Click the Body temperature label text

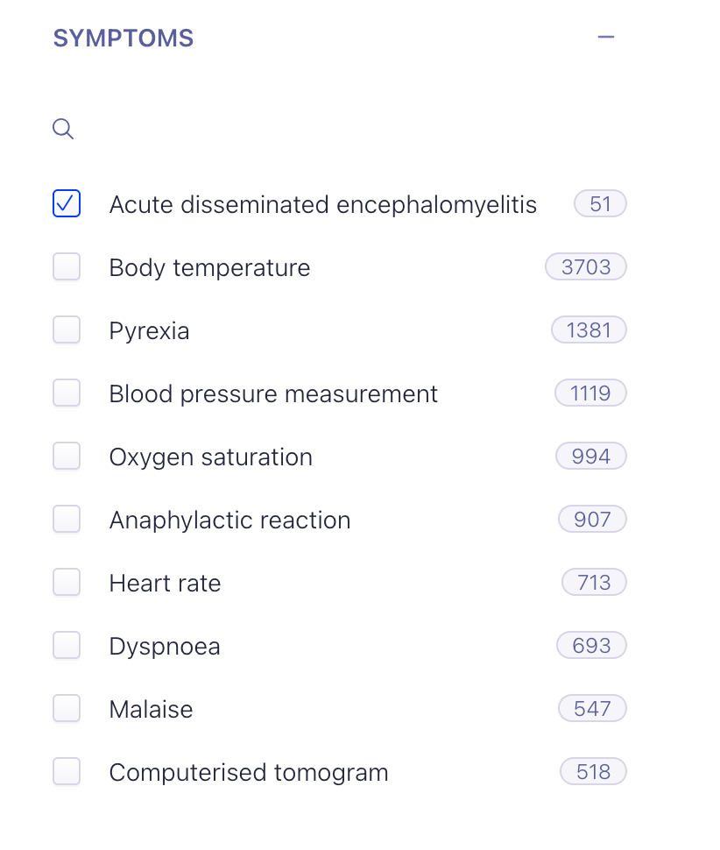click(x=209, y=268)
